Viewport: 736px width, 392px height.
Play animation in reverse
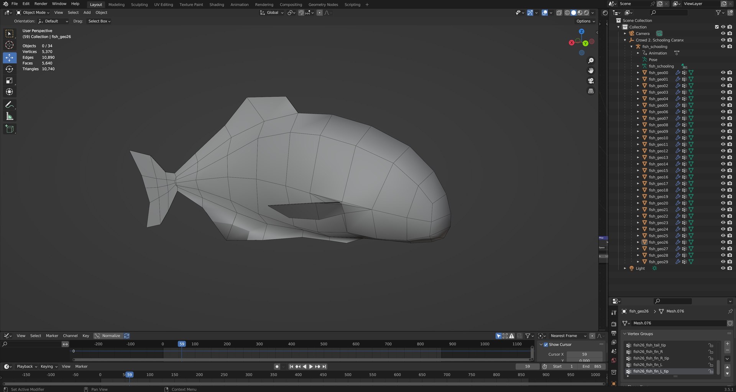click(x=305, y=367)
